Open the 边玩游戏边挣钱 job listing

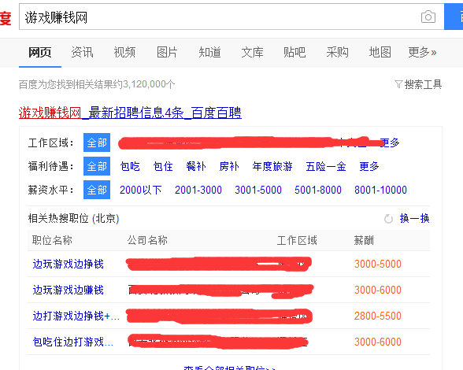[69, 264]
